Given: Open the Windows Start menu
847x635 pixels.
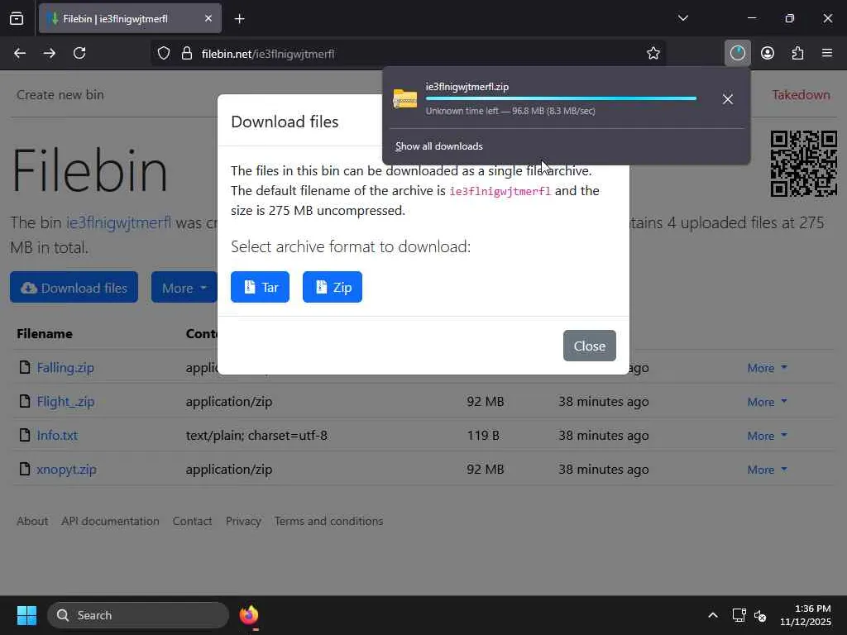Looking at the screenshot, I should point(26,615).
